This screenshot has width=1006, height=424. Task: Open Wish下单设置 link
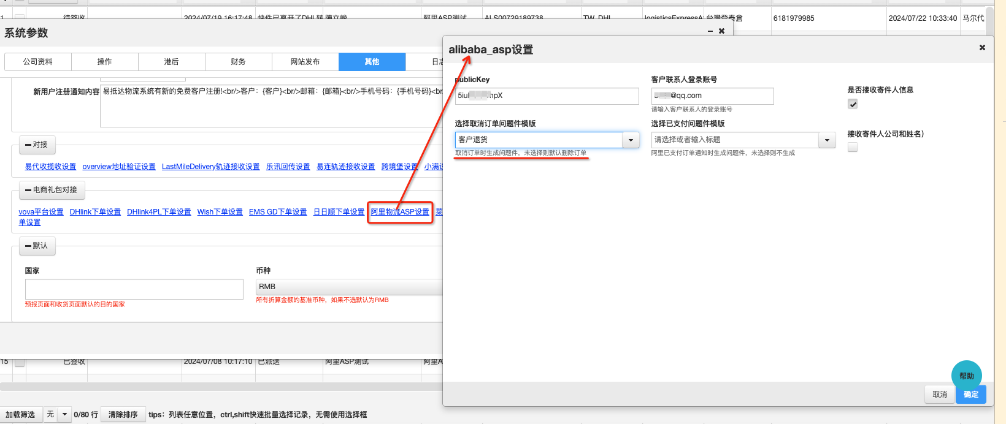pos(220,212)
